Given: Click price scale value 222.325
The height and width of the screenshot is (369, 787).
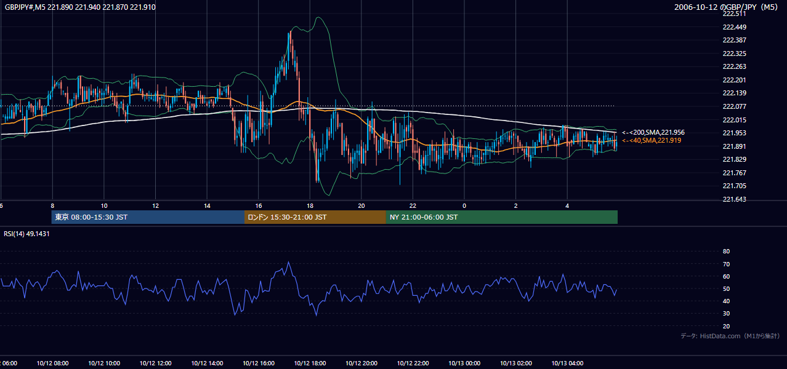Looking at the screenshot, I should tap(735, 54).
